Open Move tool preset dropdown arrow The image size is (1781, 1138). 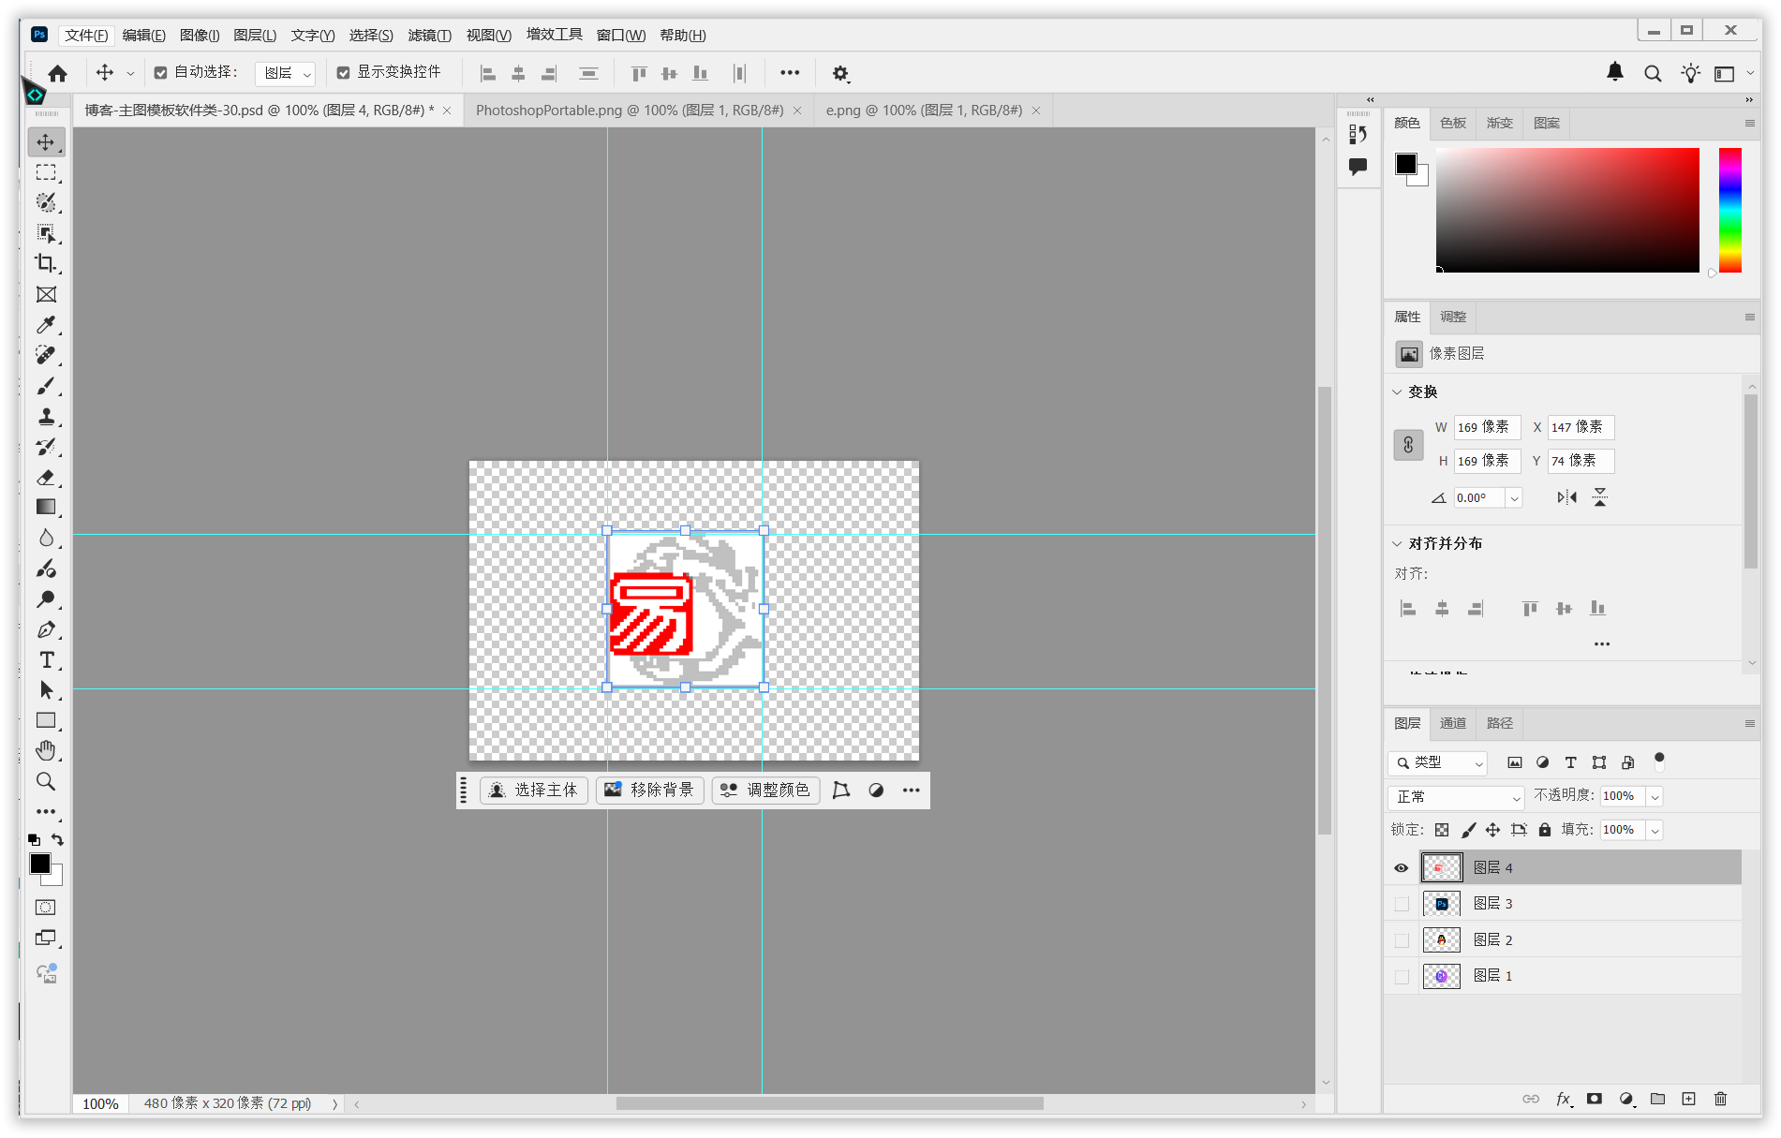click(130, 73)
